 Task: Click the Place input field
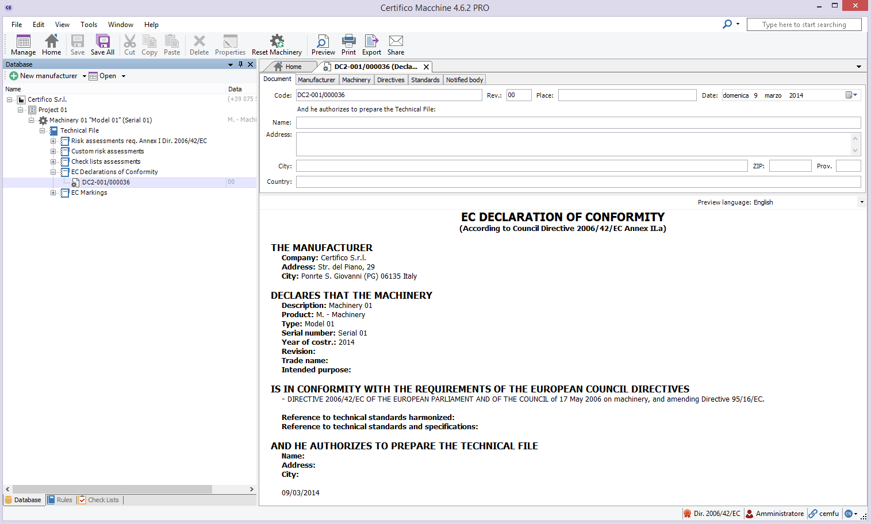(x=627, y=95)
